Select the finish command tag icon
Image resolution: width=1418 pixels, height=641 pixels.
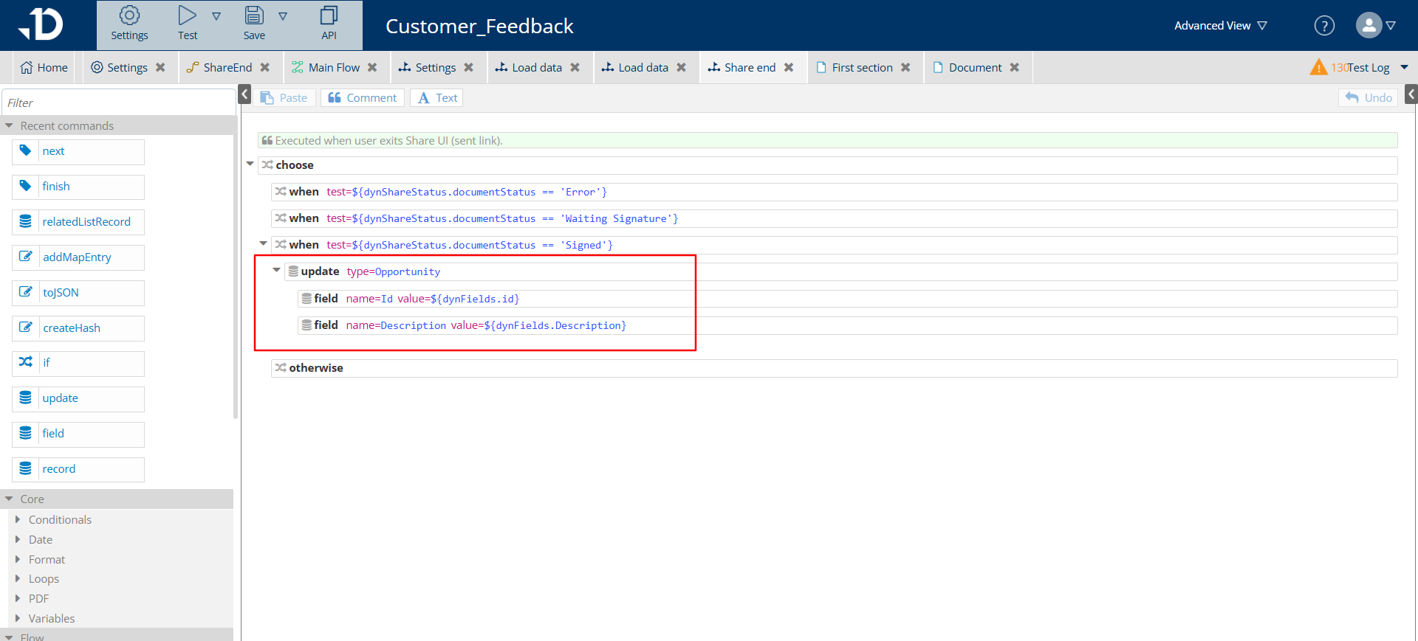coord(25,186)
